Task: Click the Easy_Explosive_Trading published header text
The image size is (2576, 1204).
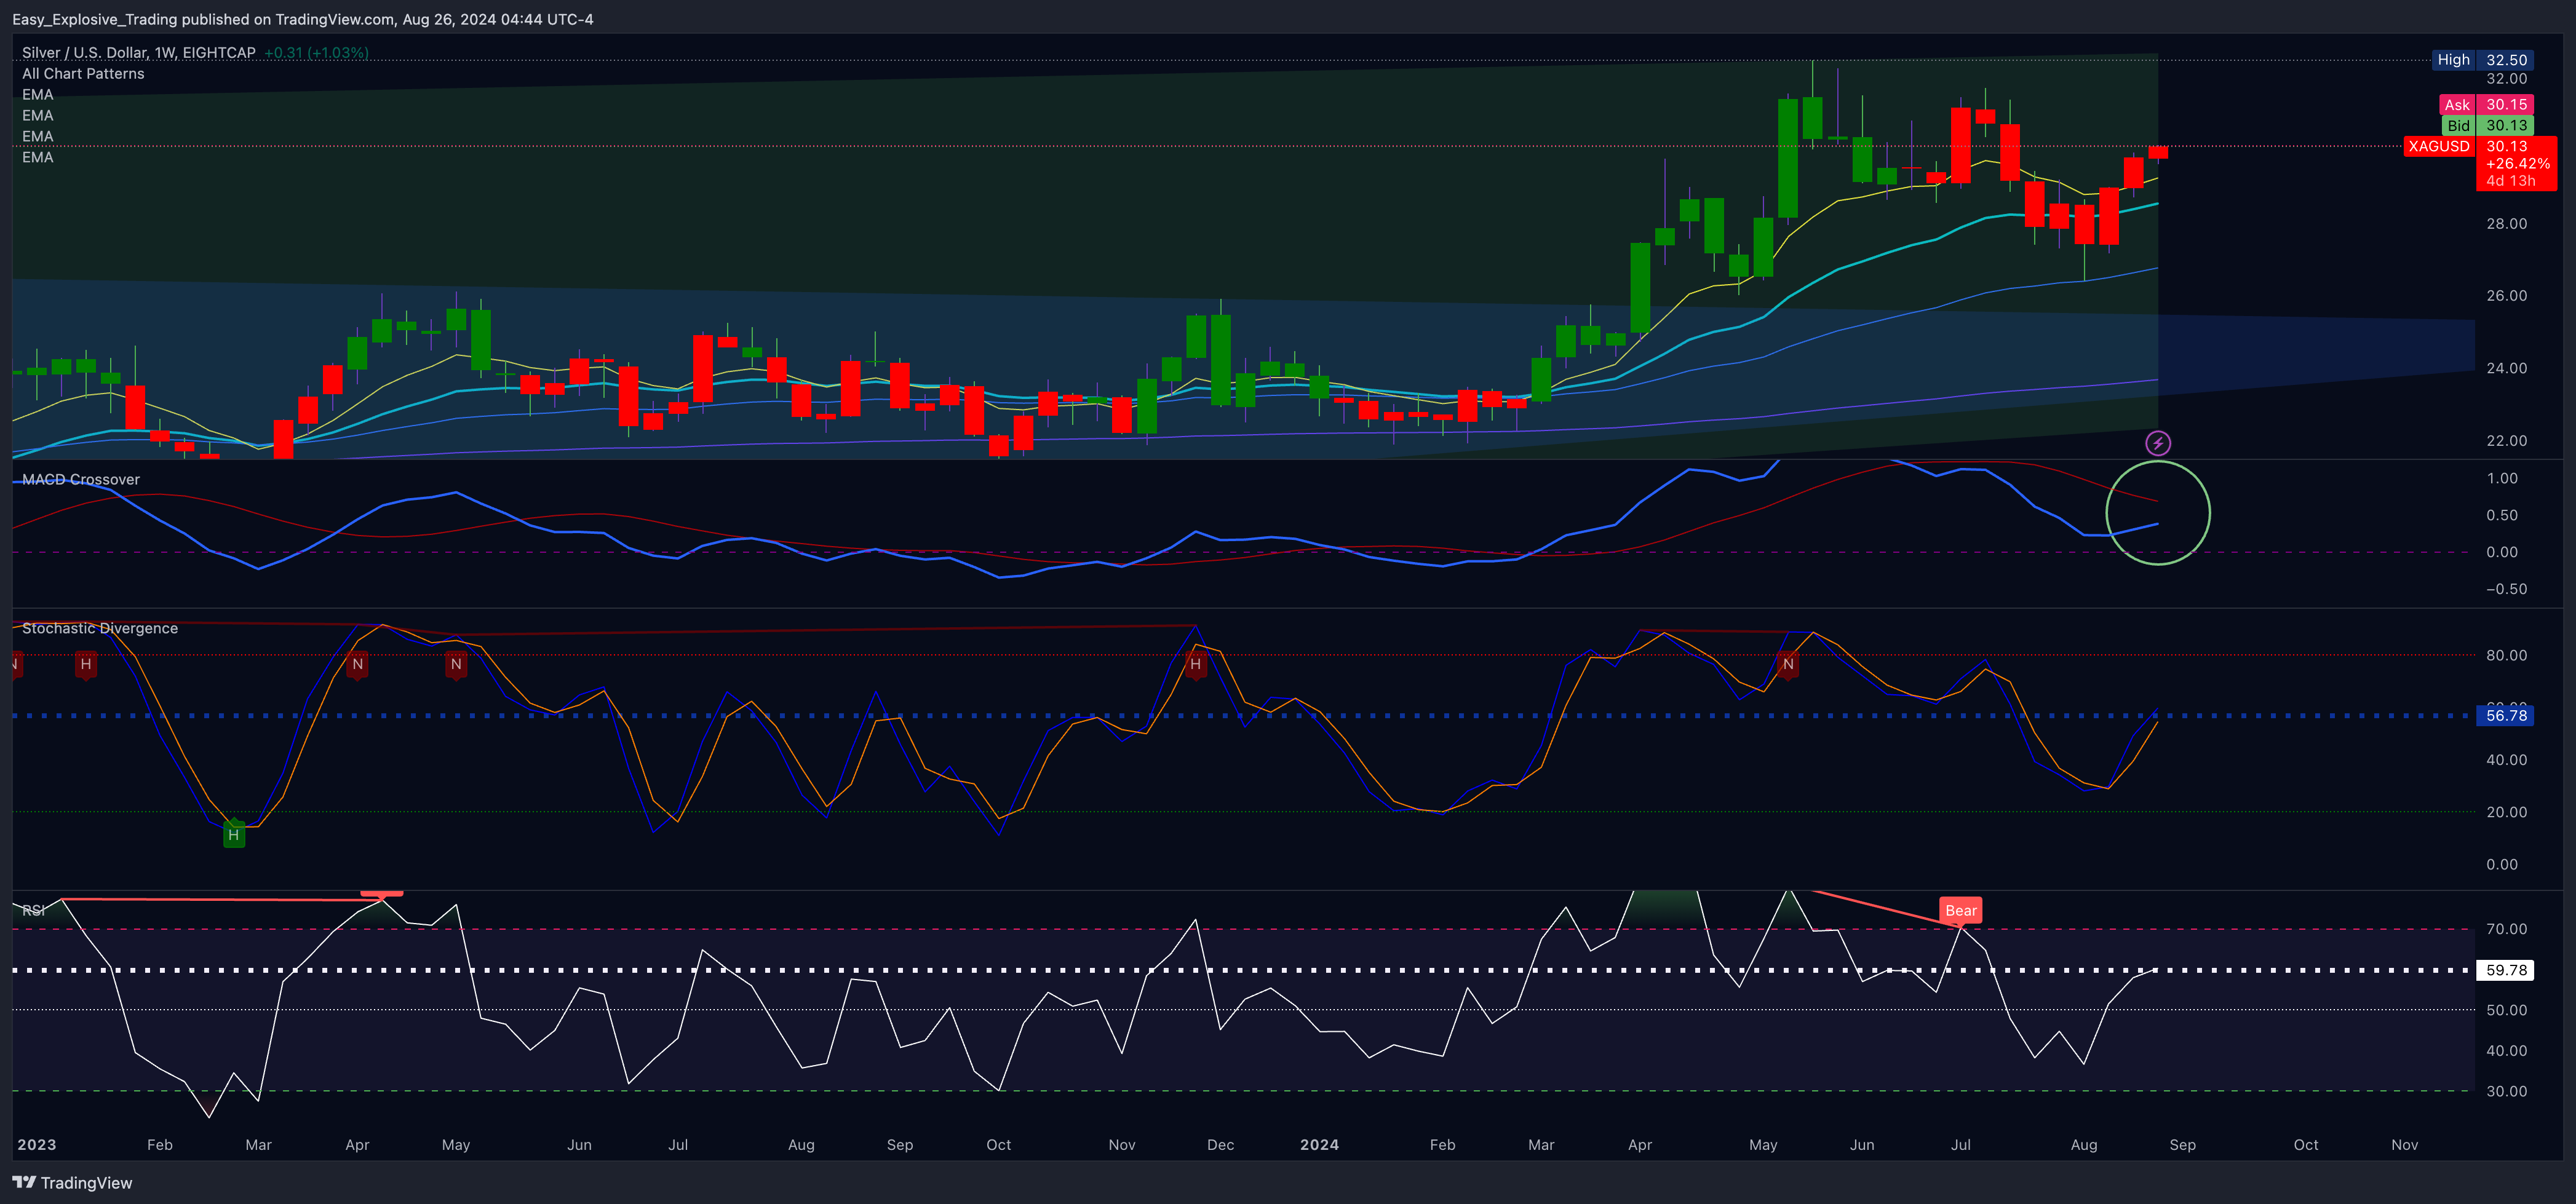Action: (302, 19)
